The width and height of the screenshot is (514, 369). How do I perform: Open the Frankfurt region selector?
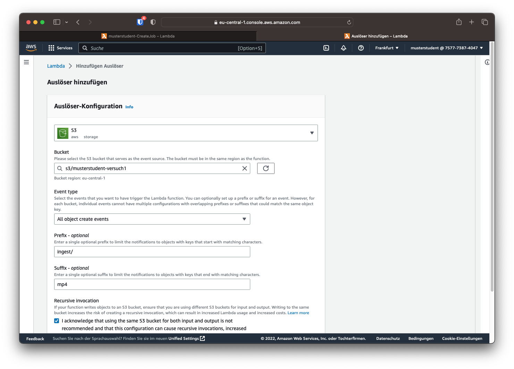click(387, 48)
